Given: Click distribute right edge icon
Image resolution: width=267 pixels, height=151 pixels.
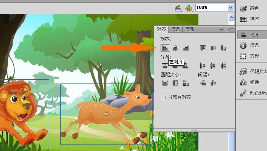Looking at the screenshot, I should click(x=223, y=66).
